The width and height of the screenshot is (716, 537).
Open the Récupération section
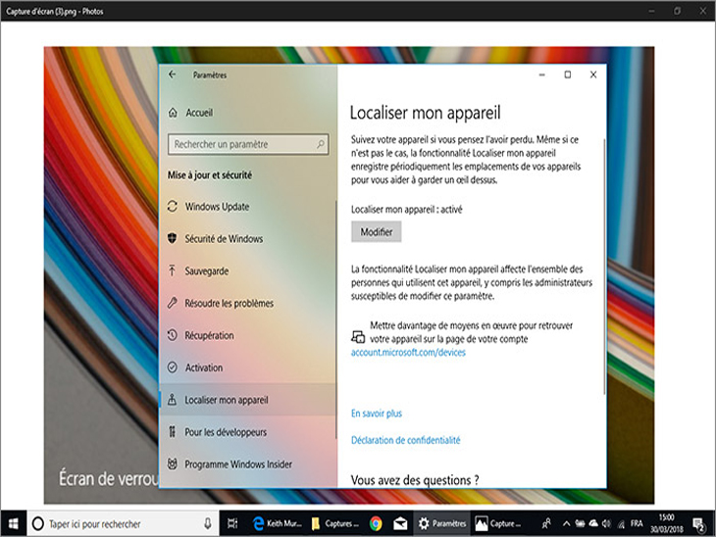(209, 336)
